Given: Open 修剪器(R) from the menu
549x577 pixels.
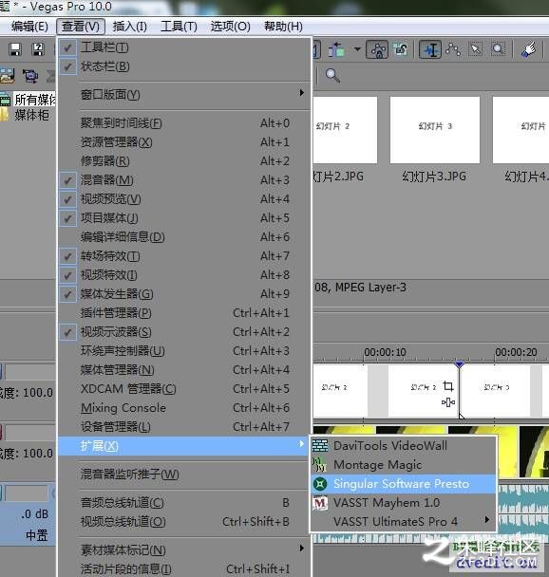Looking at the screenshot, I should (x=184, y=160).
